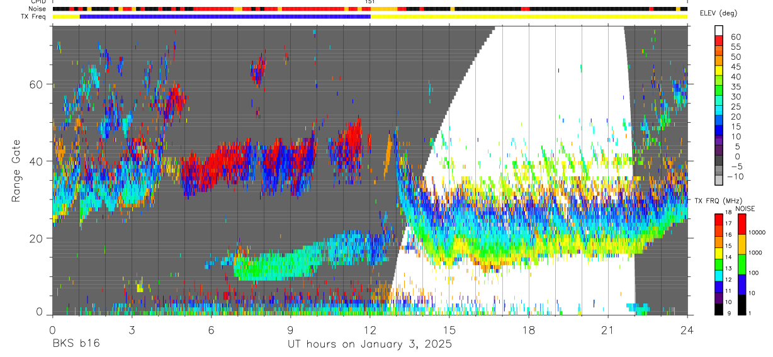Click the TX FRQ legend value '13'
The image size is (773, 357).
click(729, 269)
